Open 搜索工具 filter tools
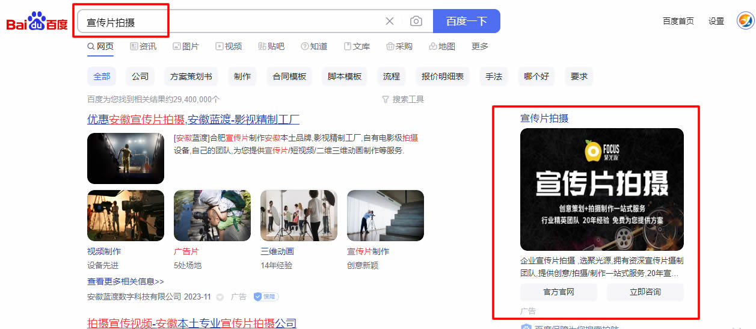This screenshot has width=756, height=329. [x=403, y=99]
